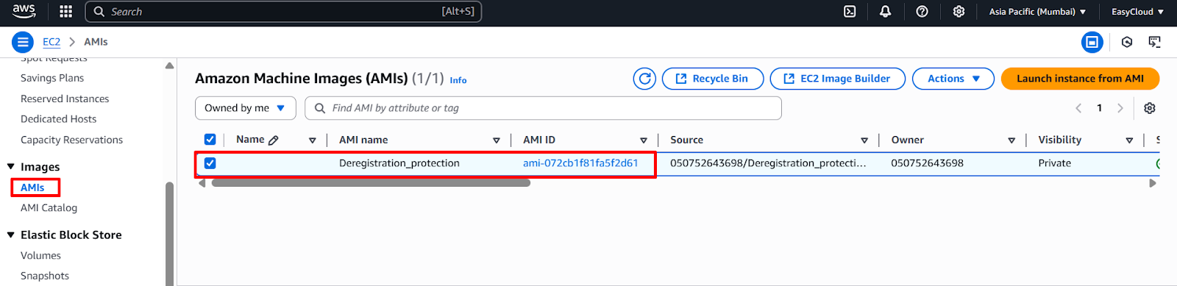1177x286 pixels.
Task: Refresh the AMI list
Action: click(x=645, y=79)
